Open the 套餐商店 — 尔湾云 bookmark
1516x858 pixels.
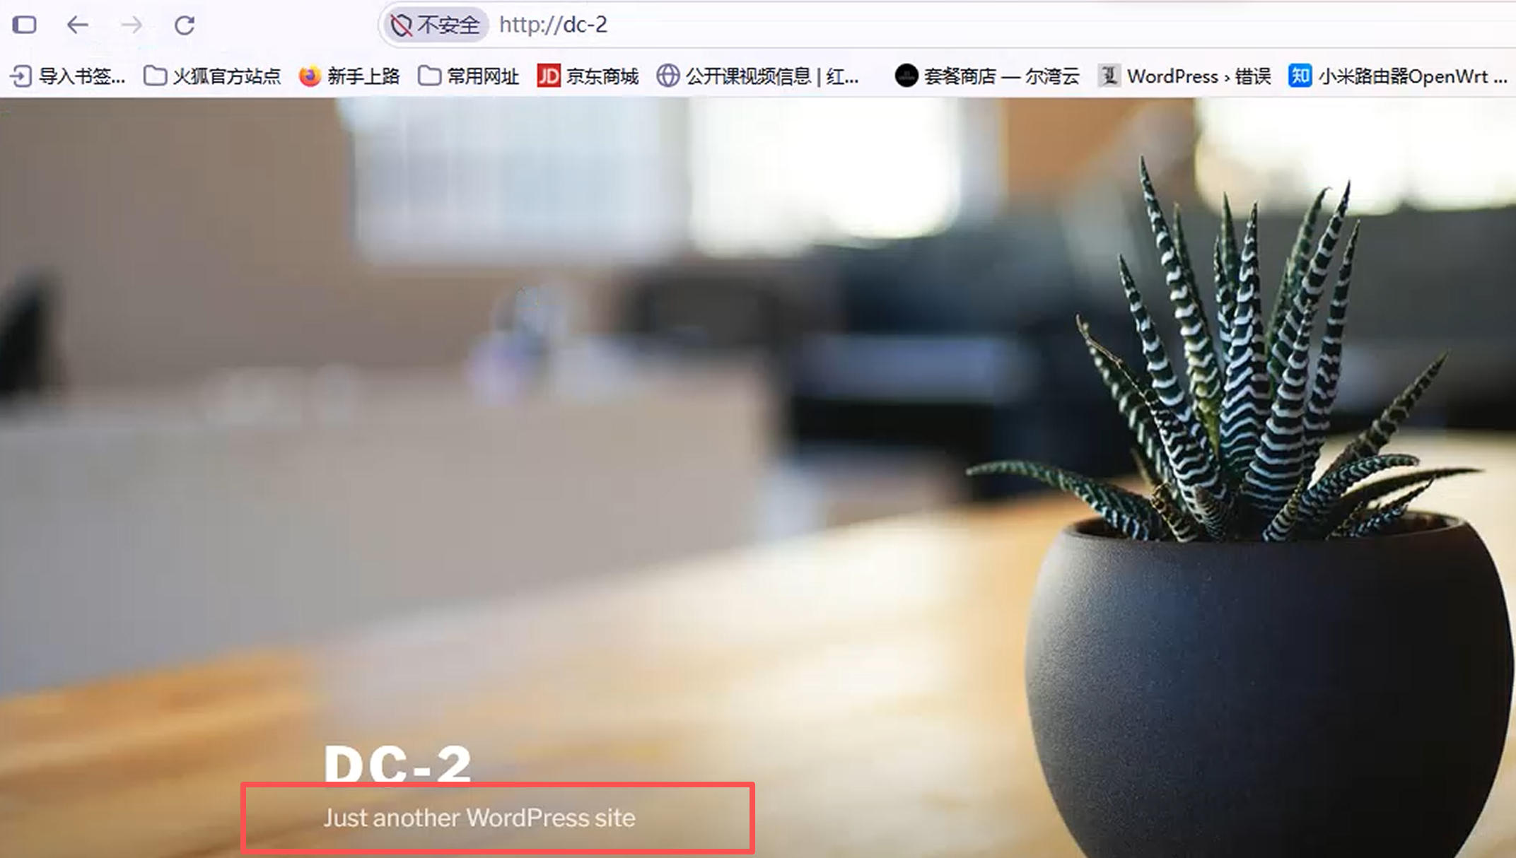[x=987, y=76]
